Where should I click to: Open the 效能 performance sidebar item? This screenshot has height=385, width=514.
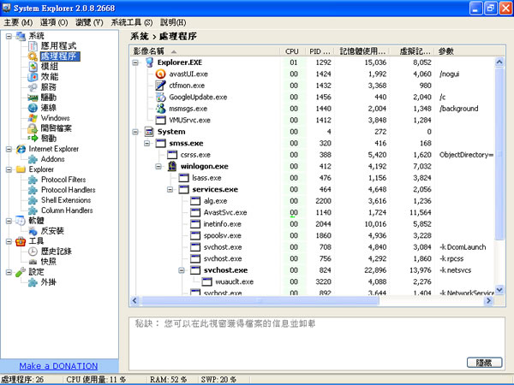[50, 76]
